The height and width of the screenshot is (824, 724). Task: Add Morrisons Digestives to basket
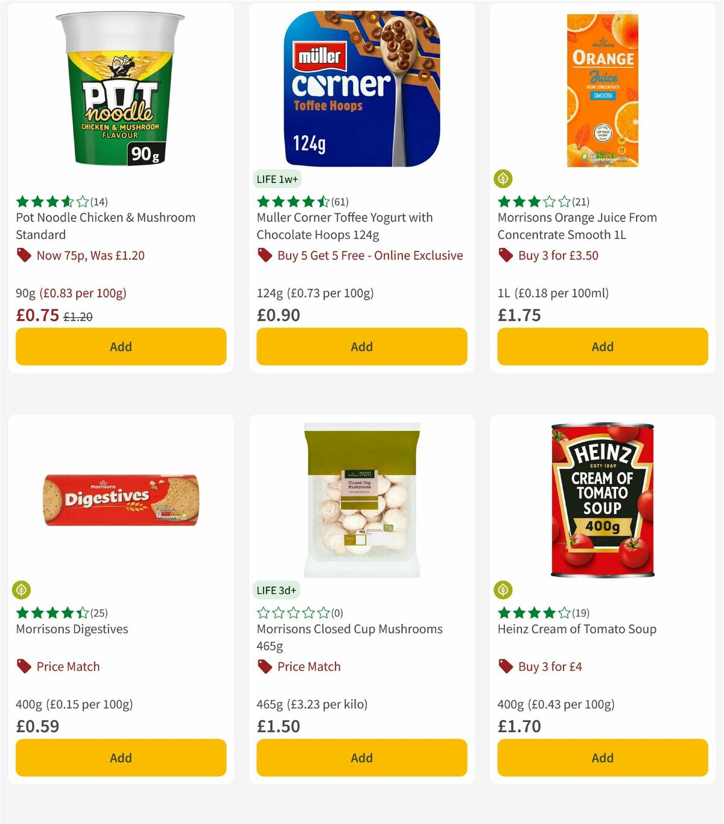(x=121, y=758)
